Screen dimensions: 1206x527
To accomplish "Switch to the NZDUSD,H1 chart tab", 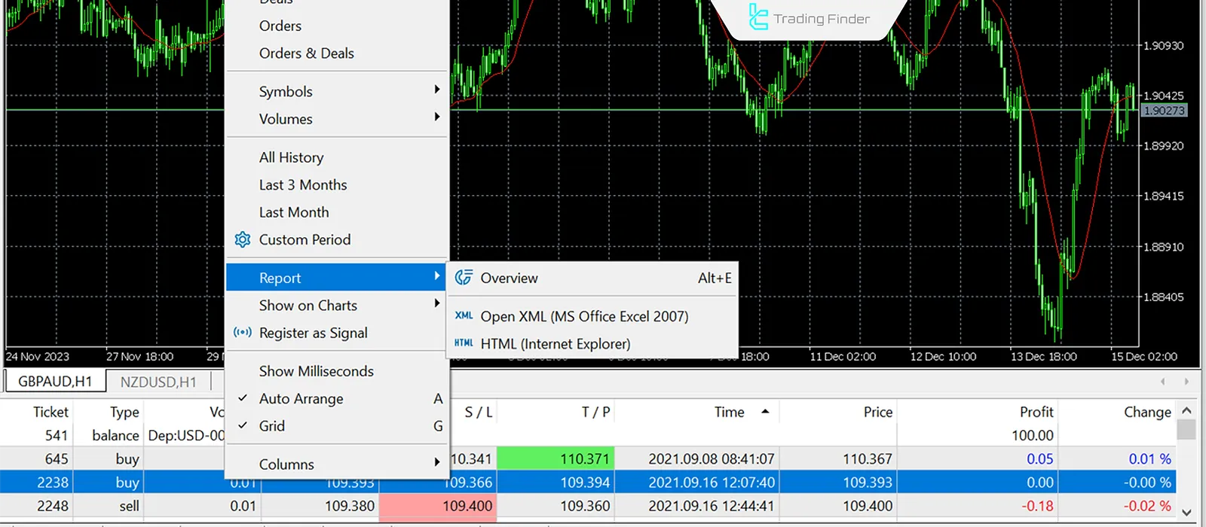I will [x=158, y=382].
